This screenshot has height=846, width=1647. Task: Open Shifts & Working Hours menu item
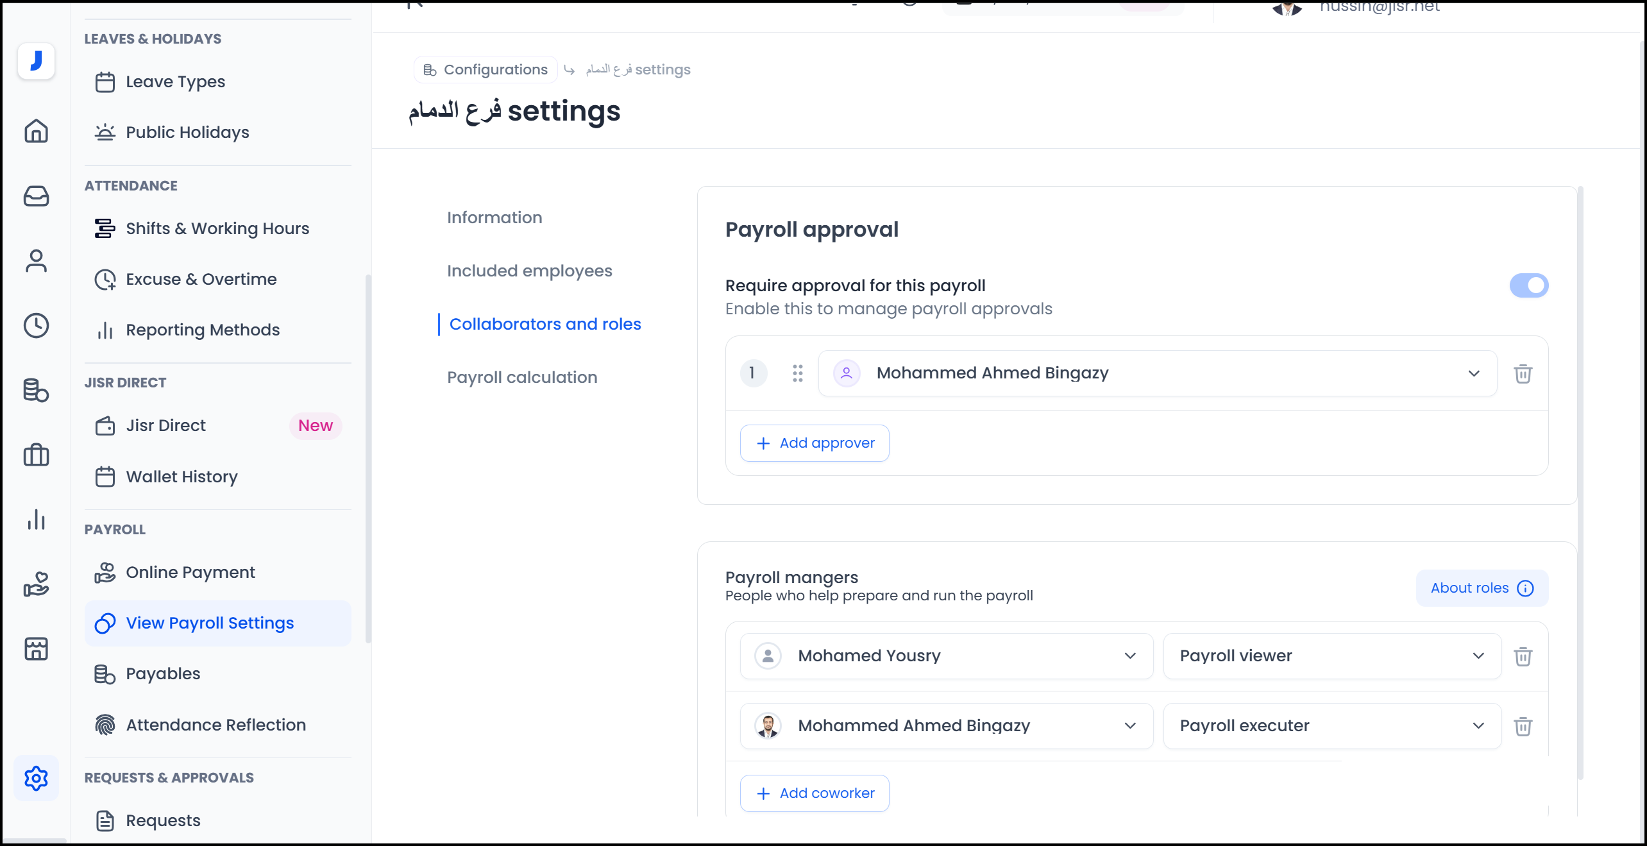217,228
